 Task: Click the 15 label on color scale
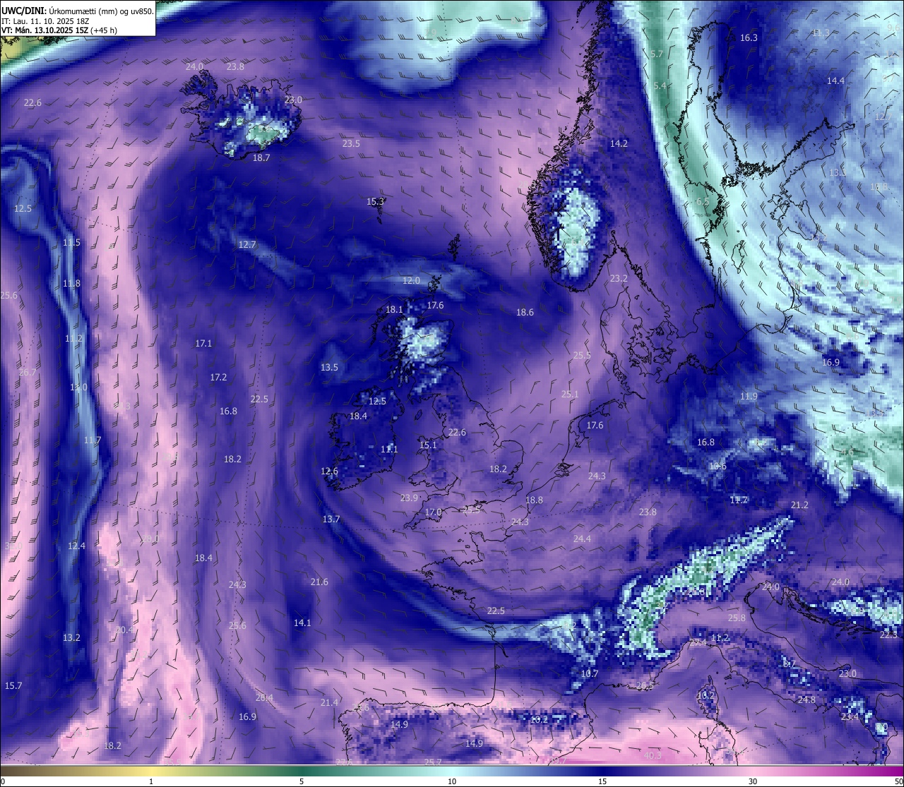(x=602, y=781)
